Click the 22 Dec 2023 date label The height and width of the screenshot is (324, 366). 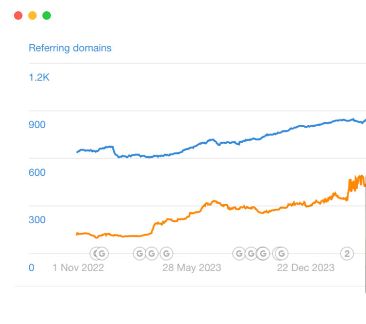pyautogui.click(x=305, y=268)
